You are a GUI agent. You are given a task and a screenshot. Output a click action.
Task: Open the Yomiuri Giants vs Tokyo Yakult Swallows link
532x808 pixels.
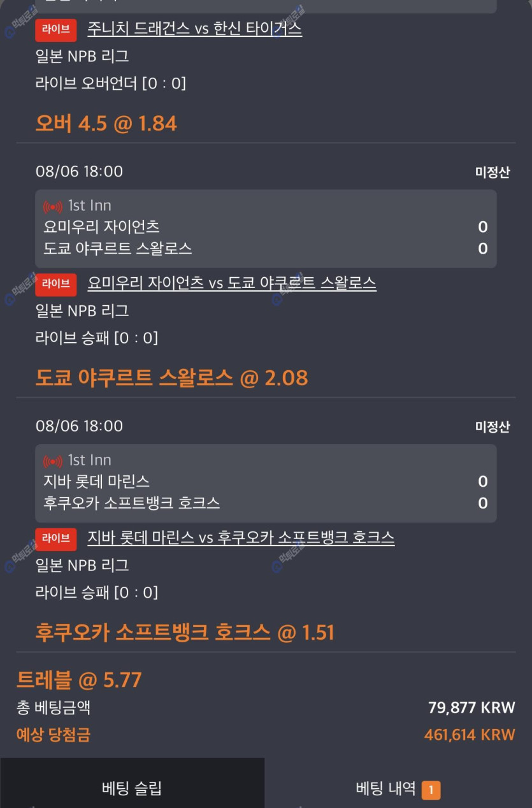click(x=232, y=284)
